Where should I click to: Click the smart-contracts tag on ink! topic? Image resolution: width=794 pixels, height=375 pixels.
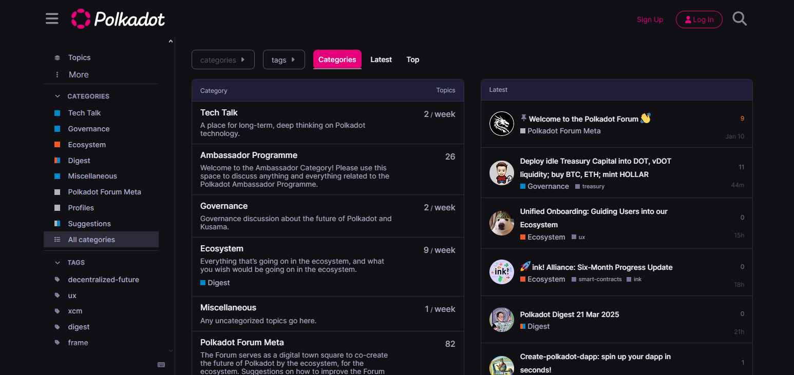(597, 279)
